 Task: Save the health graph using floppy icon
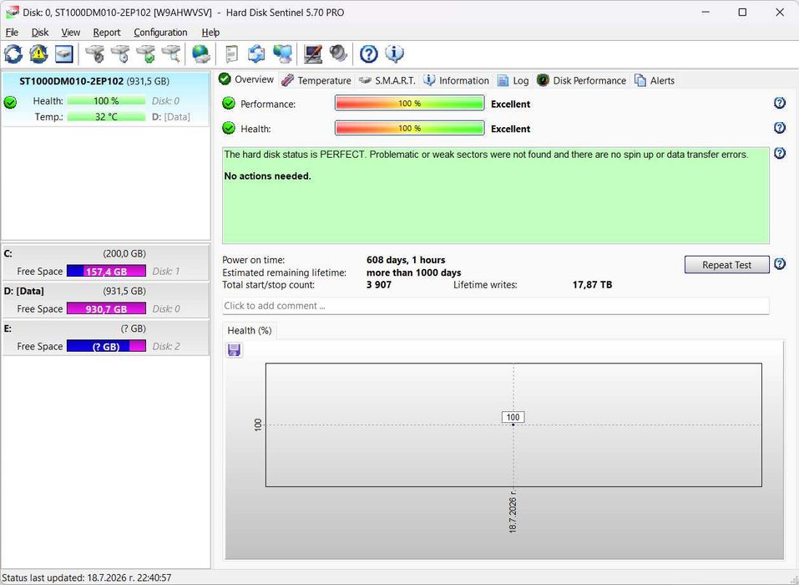tap(234, 350)
